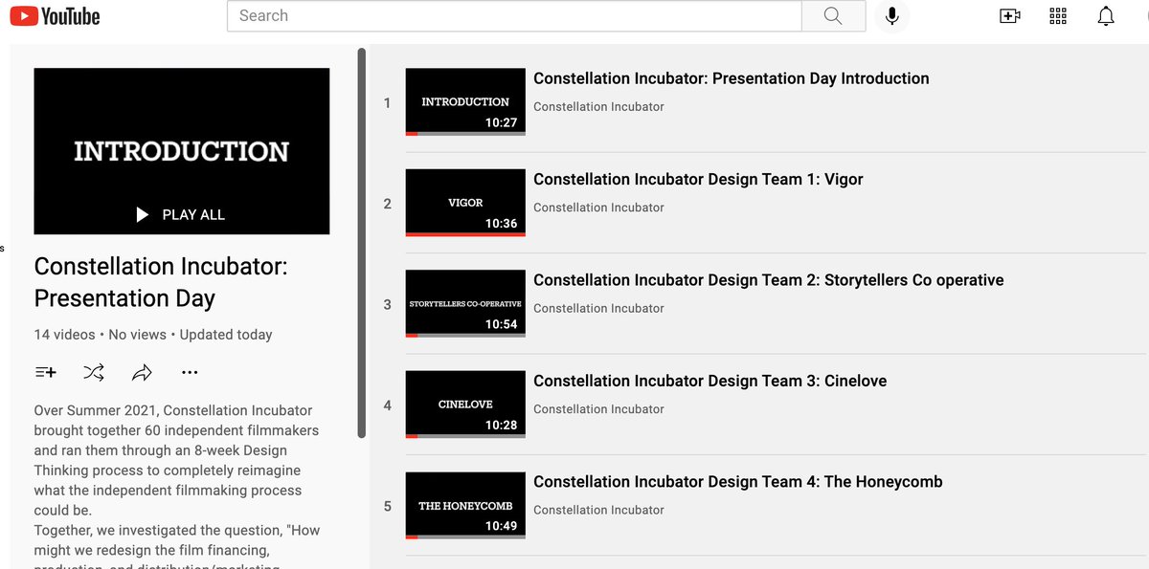Screen dimensions: 1149x569
Task: Click index number 5 in playlist
Action: (388, 506)
